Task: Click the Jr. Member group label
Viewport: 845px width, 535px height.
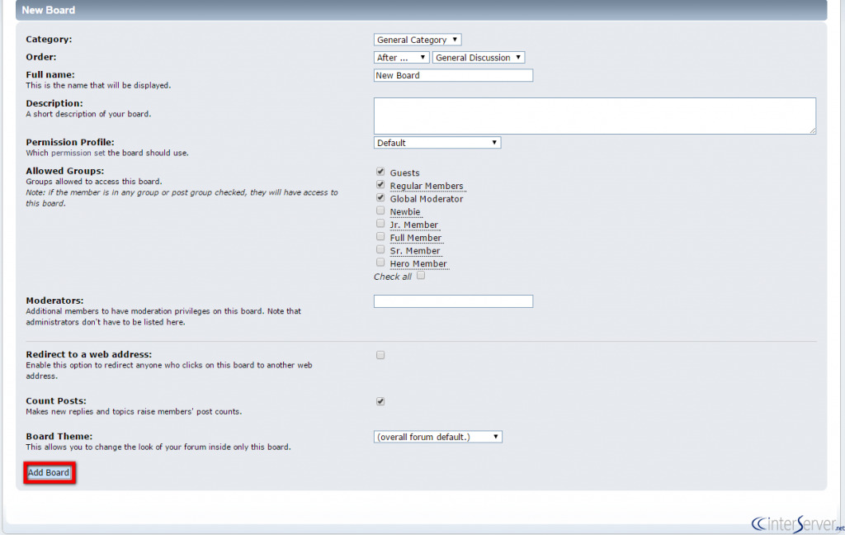Action: 414,225
